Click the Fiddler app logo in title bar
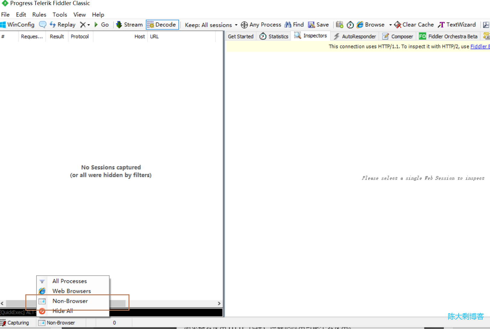Screen dimensions: 490x329 click(5, 3)
